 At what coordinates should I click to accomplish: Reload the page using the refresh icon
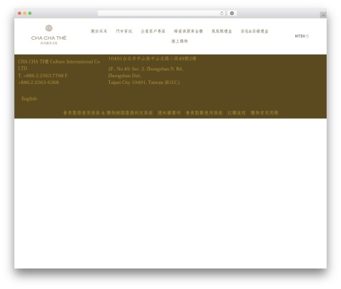222,13
